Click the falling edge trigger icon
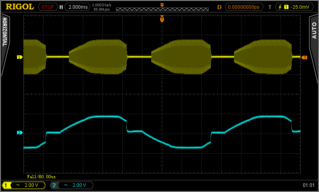Image resolution: width=319 pixels, height=192 pixels. [281, 7]
